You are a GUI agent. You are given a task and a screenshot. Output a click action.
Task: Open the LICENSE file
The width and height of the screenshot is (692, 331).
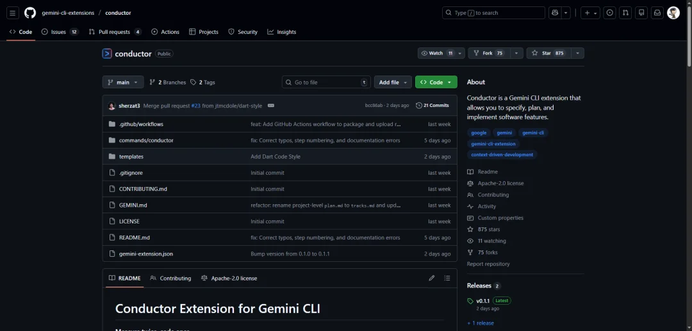point(129,222)
